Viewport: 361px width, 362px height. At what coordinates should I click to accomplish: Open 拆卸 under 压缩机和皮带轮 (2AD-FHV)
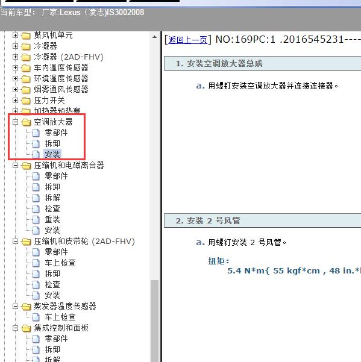pos(52,273)
